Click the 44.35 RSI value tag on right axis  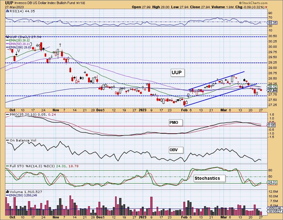pyautogui.click(x=272, y=23)
